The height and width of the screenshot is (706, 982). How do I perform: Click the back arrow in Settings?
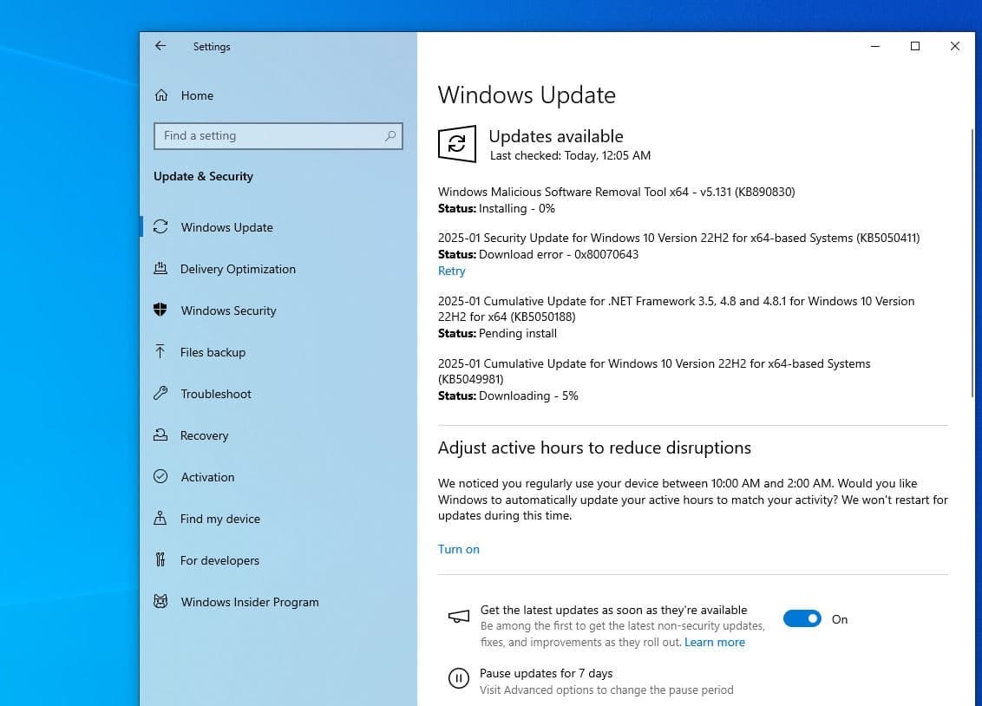tap(160, 46)
